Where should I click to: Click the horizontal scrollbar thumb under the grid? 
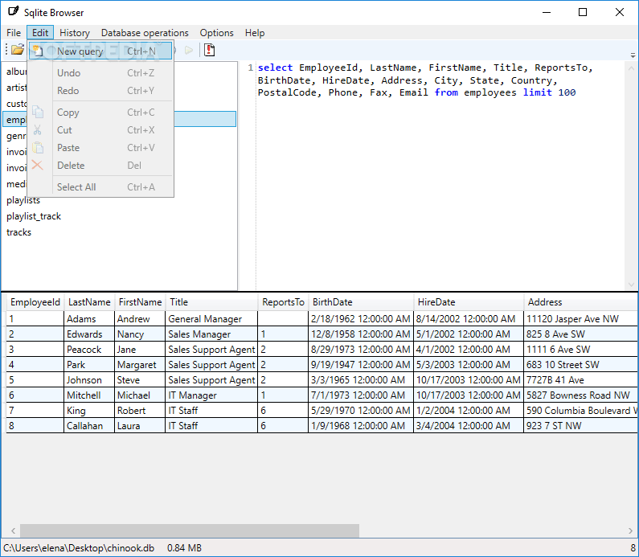click(x=190, y=530)
